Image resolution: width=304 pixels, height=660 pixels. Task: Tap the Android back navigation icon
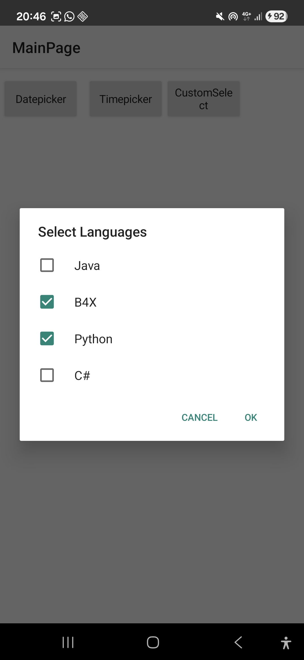pos(238,643)
